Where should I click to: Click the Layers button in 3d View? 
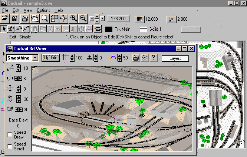coord(175,58)
